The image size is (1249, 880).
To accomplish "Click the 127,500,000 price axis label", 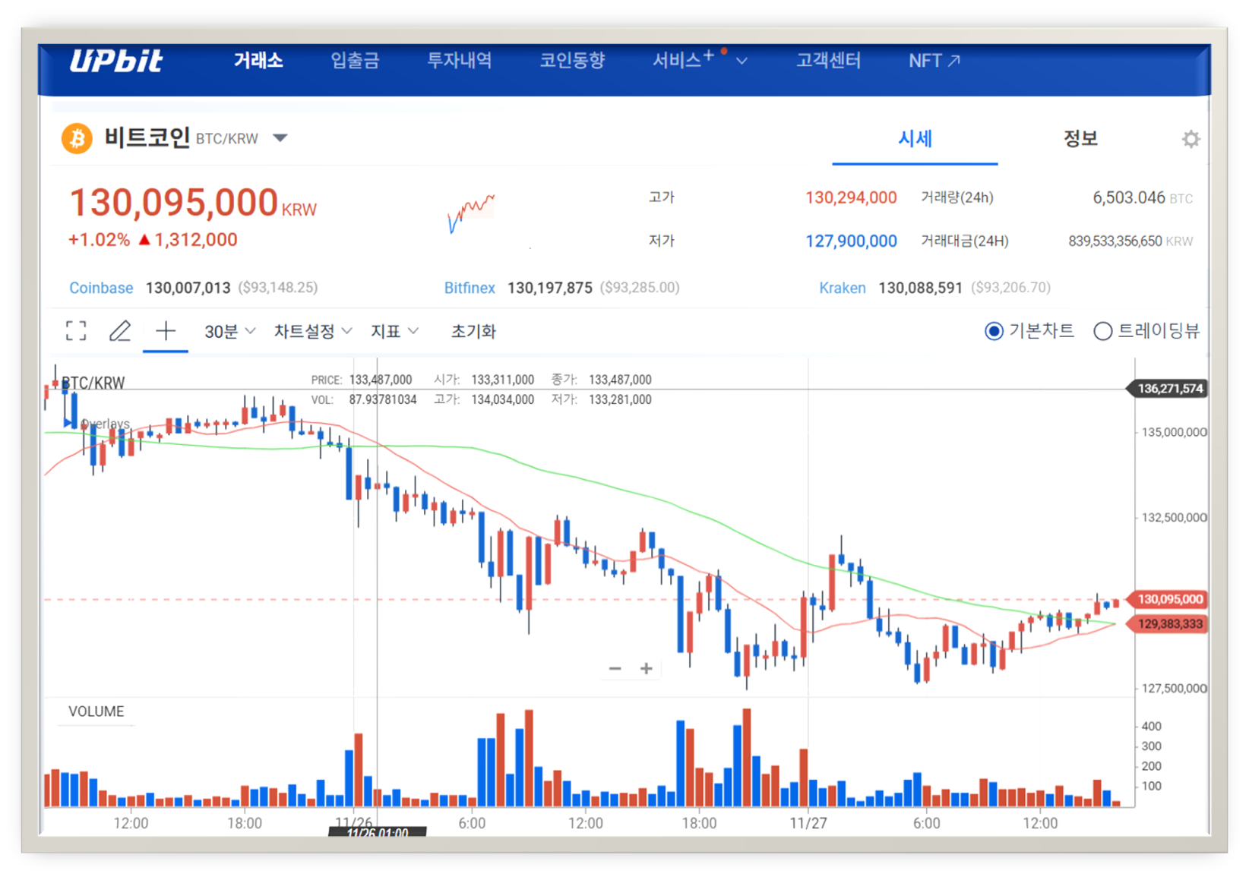I will 1174,688.
